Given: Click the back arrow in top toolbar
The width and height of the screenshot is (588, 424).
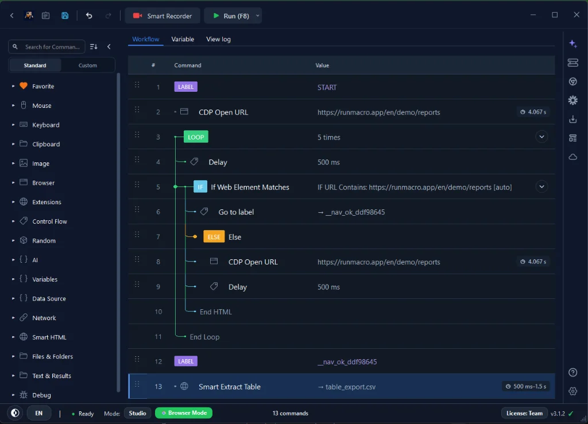Looking at the screenshot, I should tap(12, 15).
